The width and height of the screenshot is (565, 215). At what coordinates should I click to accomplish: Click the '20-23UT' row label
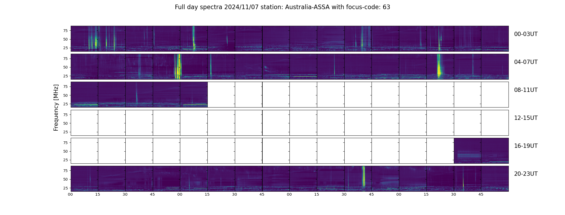click(x=526, y=174)
